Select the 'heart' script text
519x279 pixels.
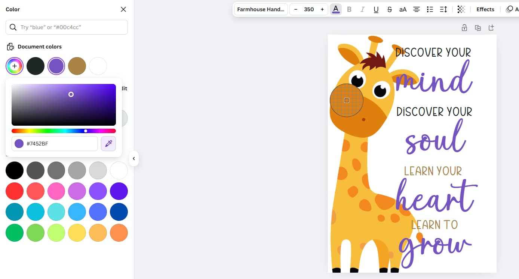(437, 195)
